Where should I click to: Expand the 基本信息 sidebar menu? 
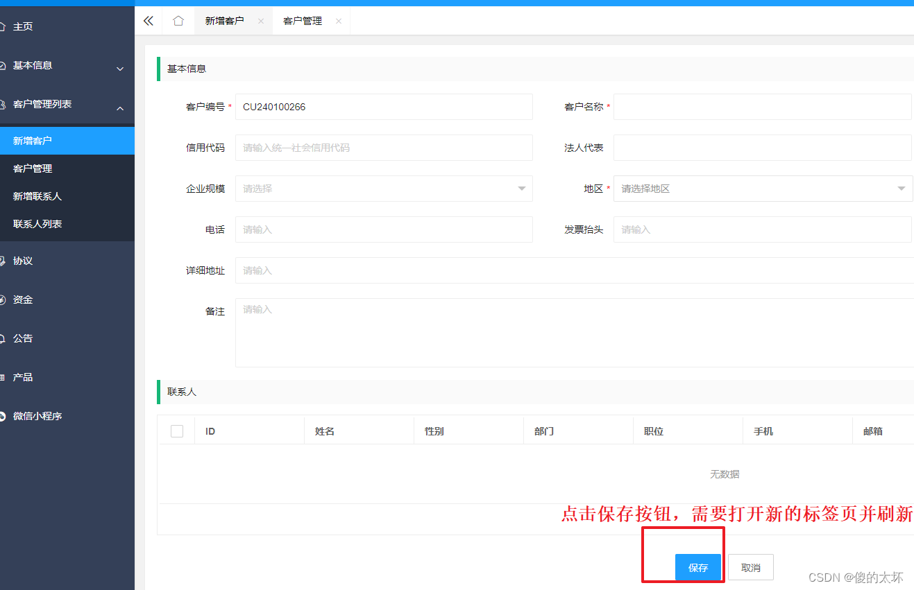pos(67,65)
